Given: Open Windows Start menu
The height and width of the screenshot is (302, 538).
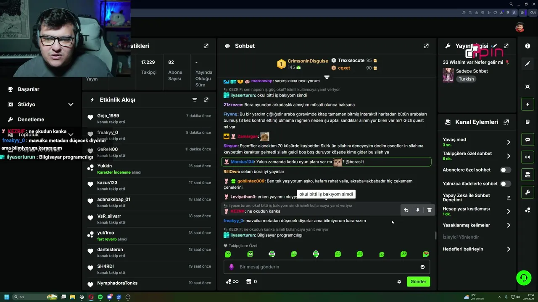Looking at the screenshot, I should pos(7,297).
